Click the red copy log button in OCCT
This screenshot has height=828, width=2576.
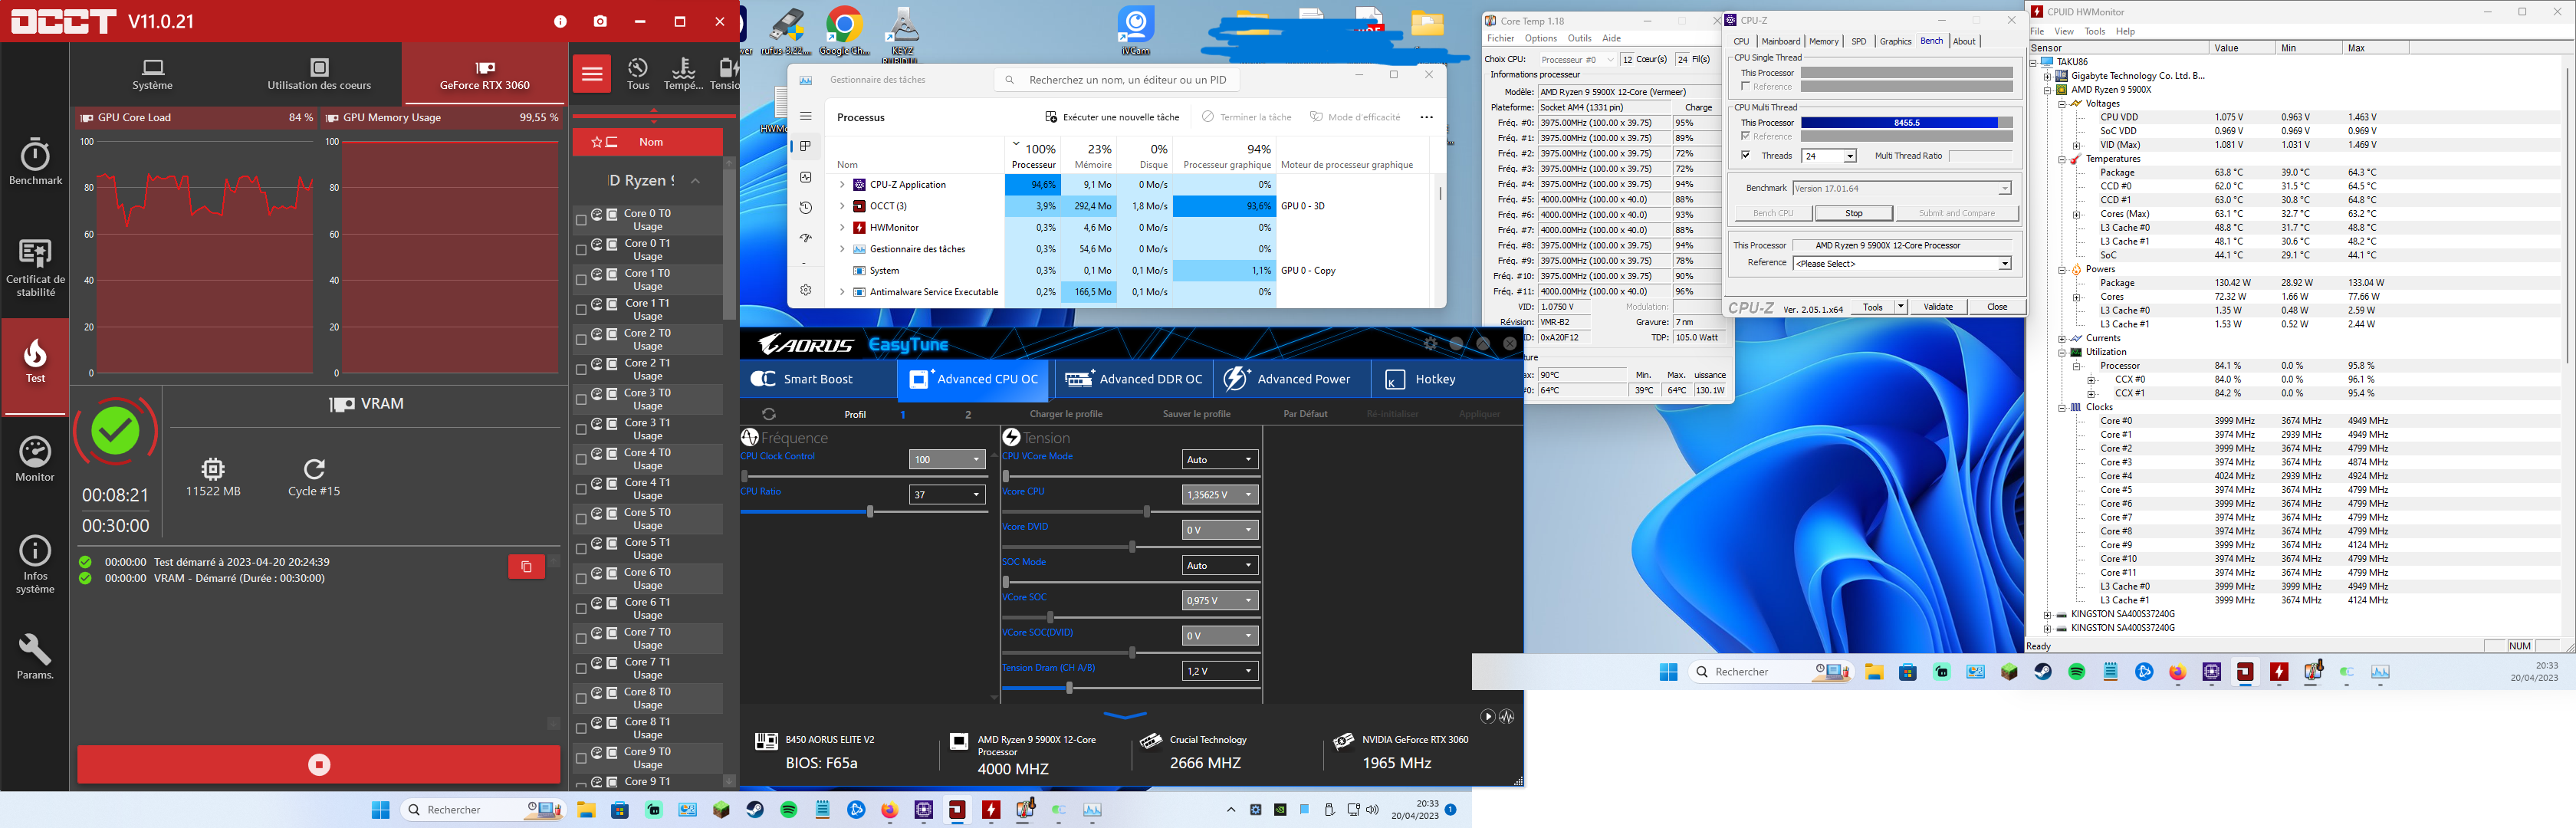(526, 567)
